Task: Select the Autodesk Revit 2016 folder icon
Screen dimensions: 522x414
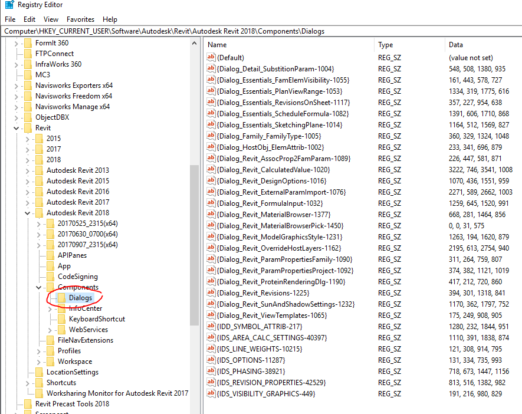Action: [40, 192]
